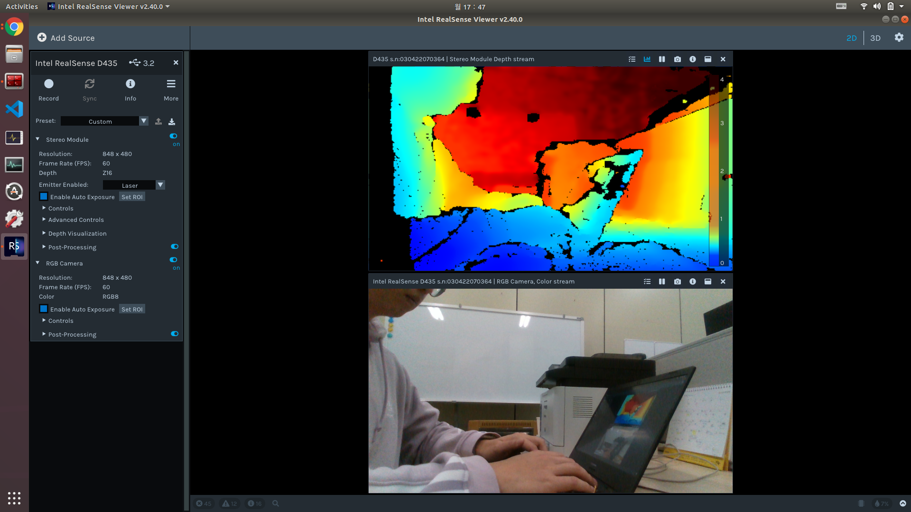
Task: Enable Auto Exposure for Stereo Module
Action: pos(44,197)
